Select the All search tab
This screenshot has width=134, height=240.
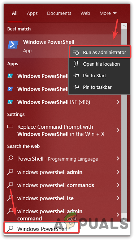coord(15,13)
